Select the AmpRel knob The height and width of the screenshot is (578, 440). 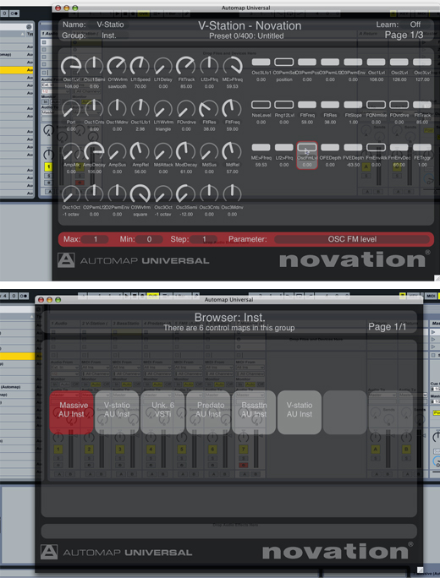tap(140, 151)
